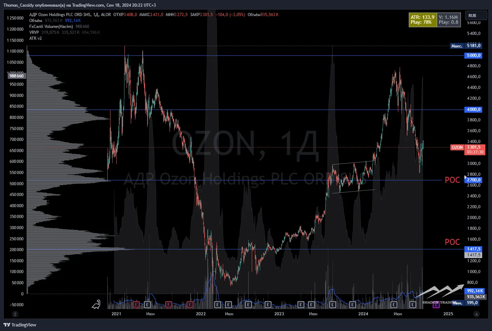
Task: Toggle auto scale with the A button
Action: pyautogui.click(x=476, y=314)
